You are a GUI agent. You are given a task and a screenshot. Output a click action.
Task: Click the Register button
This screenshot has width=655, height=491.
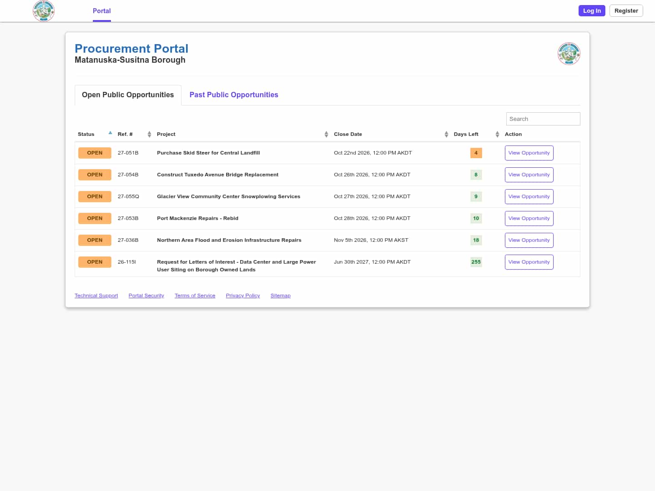coord(626,10)
